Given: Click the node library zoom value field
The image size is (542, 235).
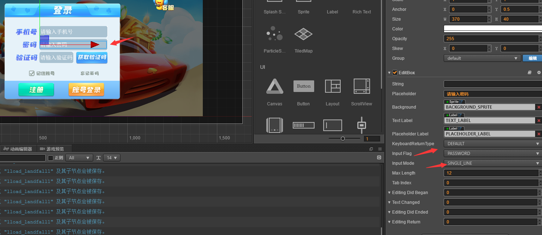Looking at the screenshot, I should coord(372,139).
